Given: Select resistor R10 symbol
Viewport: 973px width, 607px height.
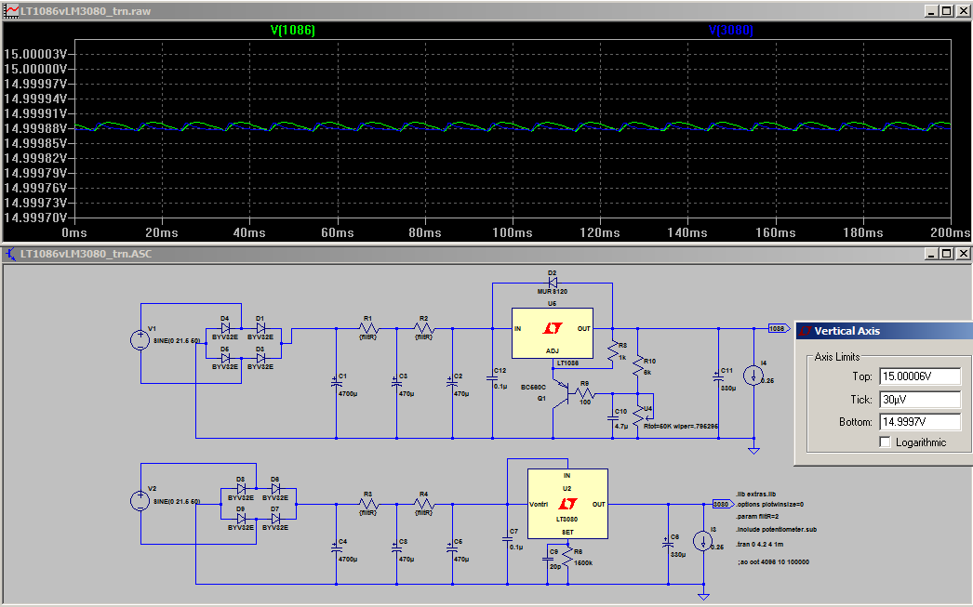Looking at the screenshot, I should click(x=637, y=366).
